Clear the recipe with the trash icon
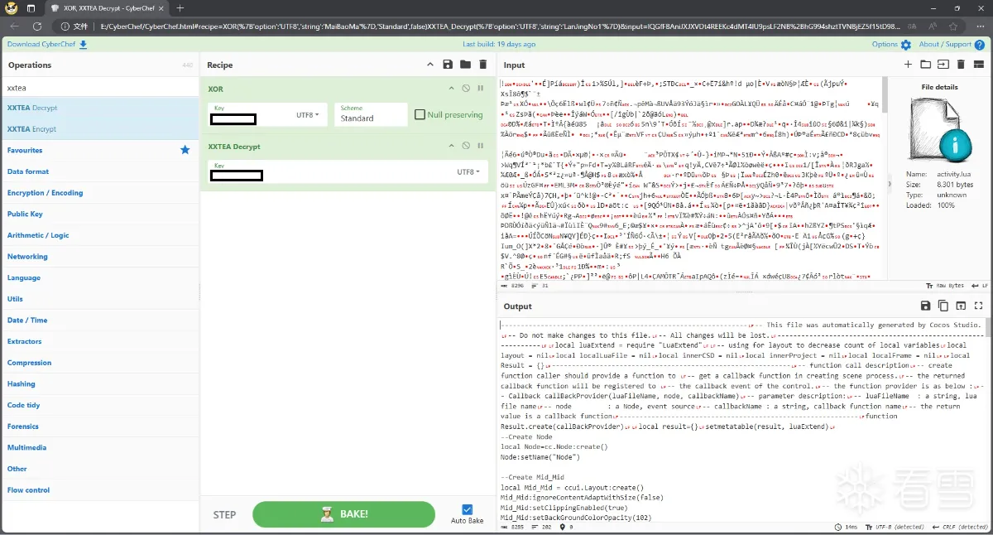993x535 pixels. [x=482, y=65]
